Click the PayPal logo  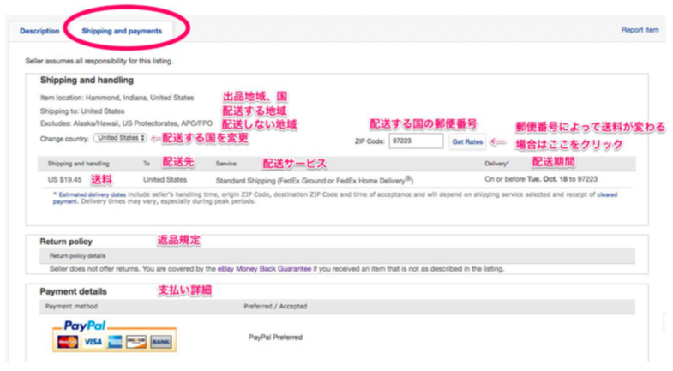click(x=85, y=326)
